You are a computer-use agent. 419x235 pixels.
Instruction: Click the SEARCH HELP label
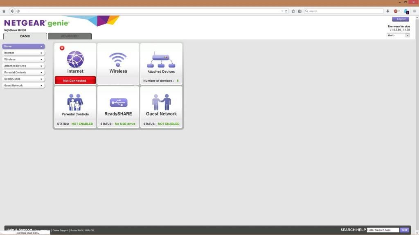pyautogui.click(x=353, y=230)
